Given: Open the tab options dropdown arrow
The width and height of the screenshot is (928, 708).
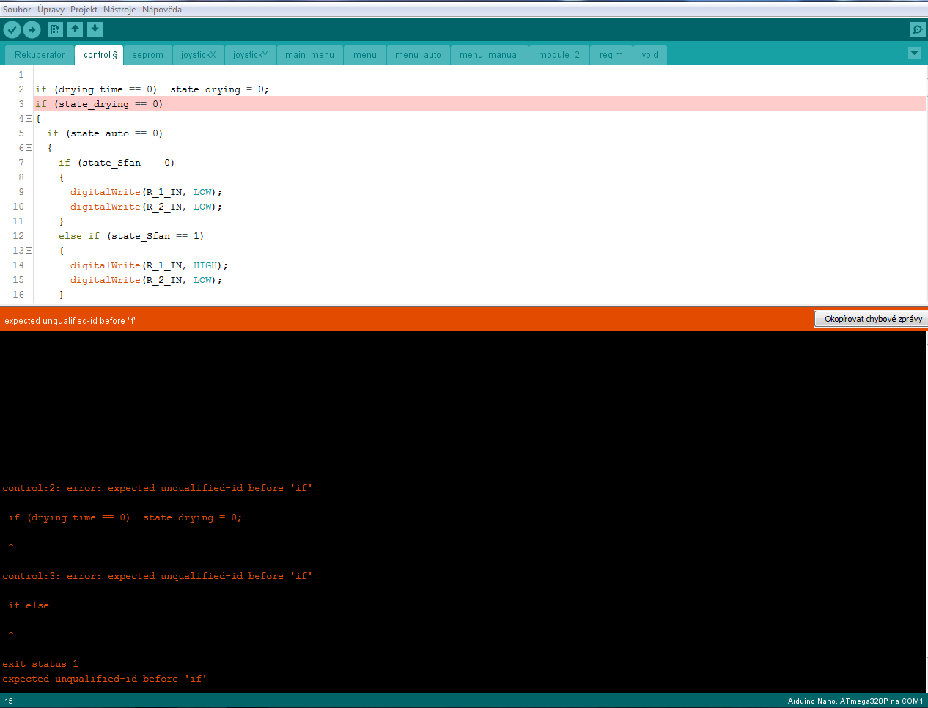Looking at the screenshot, I should [914, 54].
